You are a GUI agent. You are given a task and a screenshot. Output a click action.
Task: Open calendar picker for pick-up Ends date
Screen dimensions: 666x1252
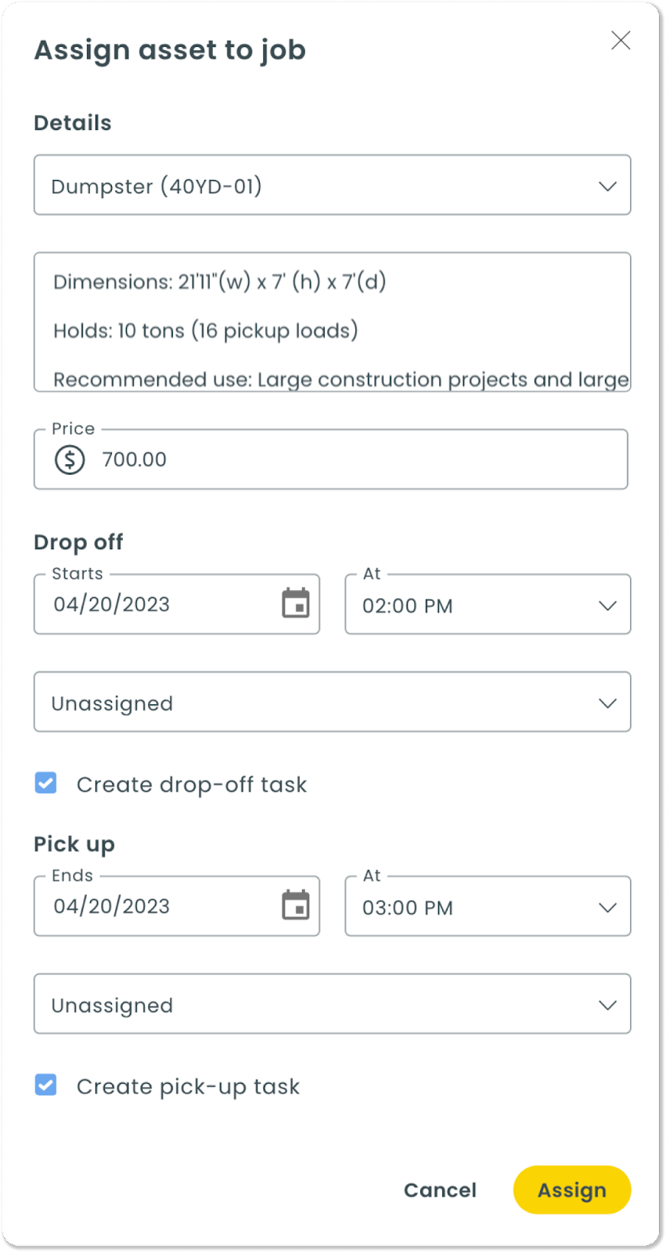click(x=296, y=905)
